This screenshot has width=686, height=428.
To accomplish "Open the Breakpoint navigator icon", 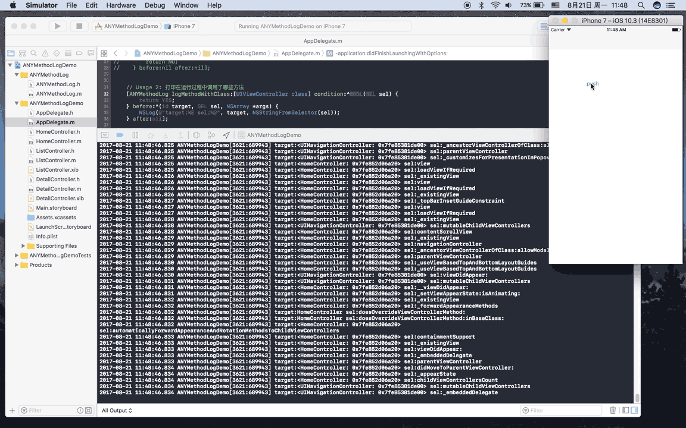I will pyautogui.click(x=79, y=53).
